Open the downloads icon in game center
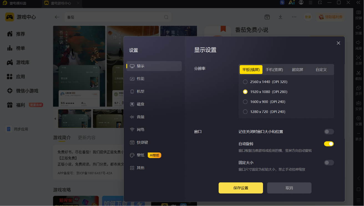364x206 pixels. [x=280, y=17]
